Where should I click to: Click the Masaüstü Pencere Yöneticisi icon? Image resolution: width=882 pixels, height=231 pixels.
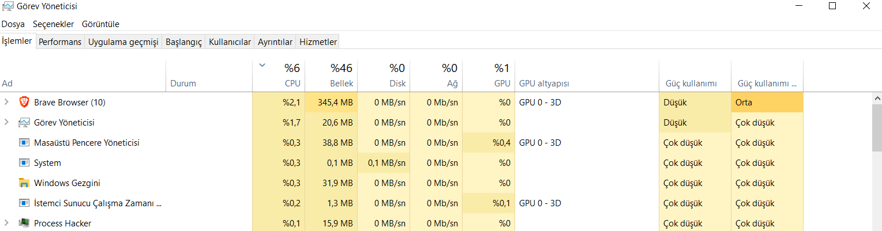[x=24, y=143]
